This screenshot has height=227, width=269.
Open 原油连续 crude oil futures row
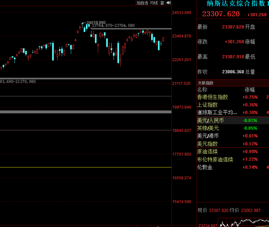[x=207, y=152]
